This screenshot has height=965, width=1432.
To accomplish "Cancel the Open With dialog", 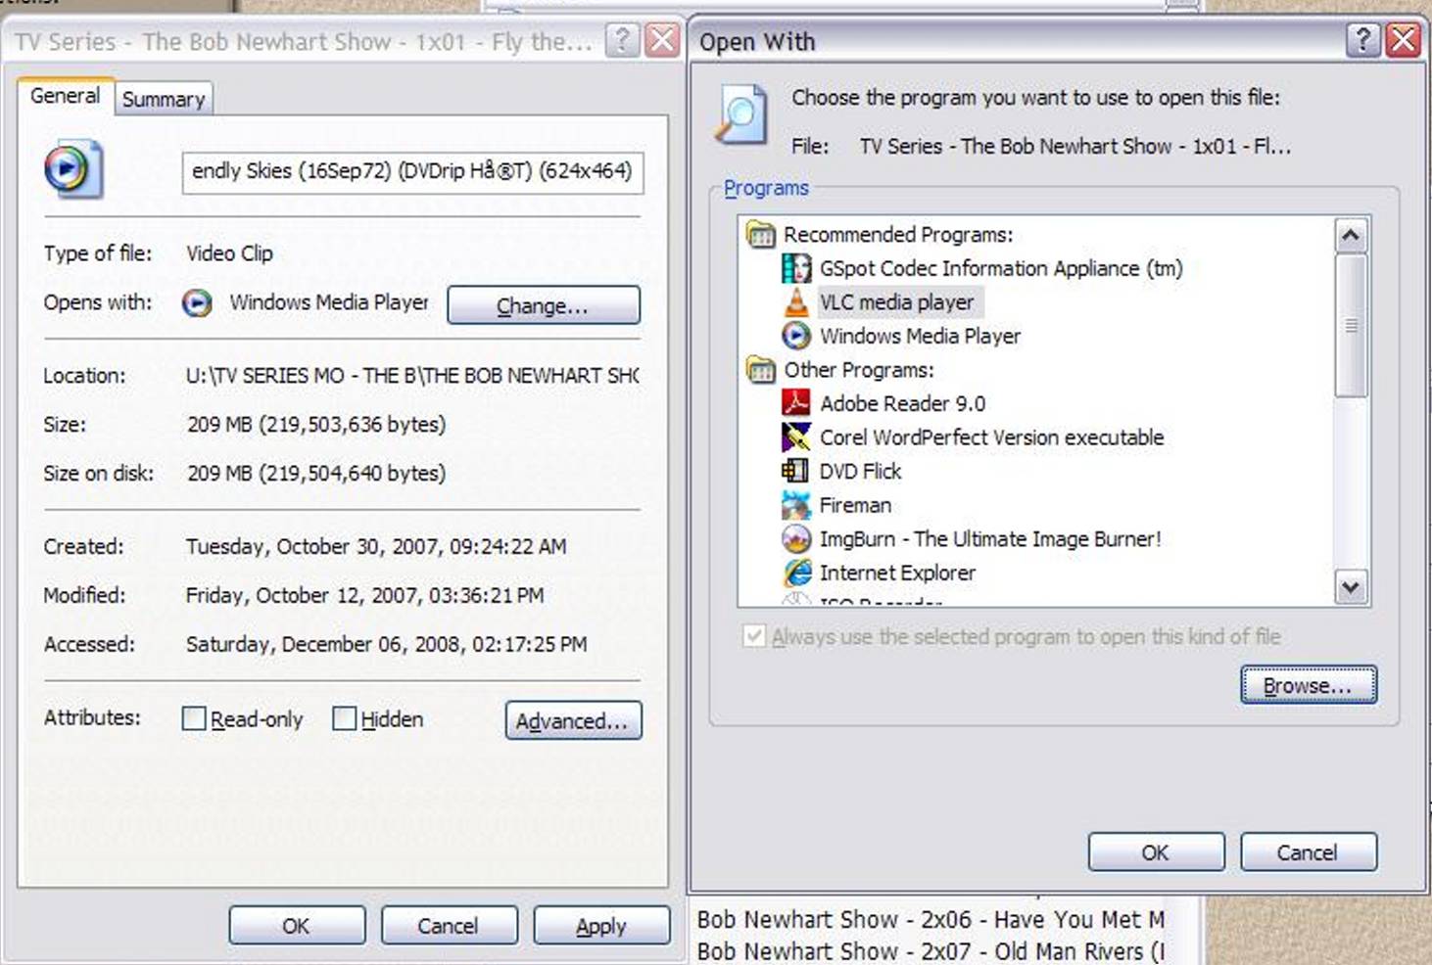I will (x=1309, y=851).
